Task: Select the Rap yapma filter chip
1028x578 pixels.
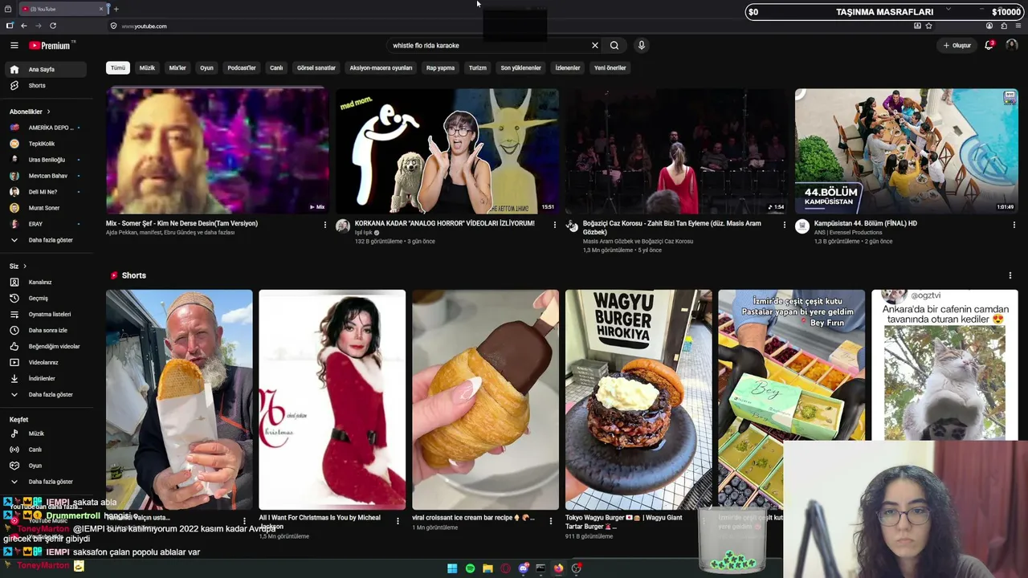Action: (x=440, y=68)
